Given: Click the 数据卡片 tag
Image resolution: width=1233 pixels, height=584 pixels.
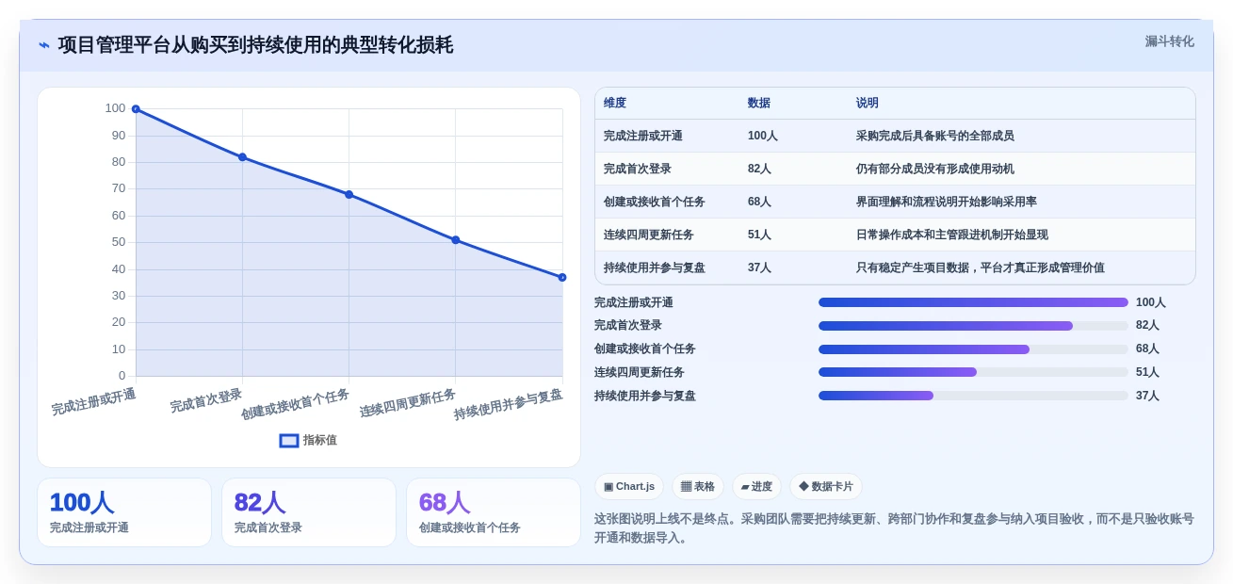Looking at the screenshot, I should coord(826,486).
